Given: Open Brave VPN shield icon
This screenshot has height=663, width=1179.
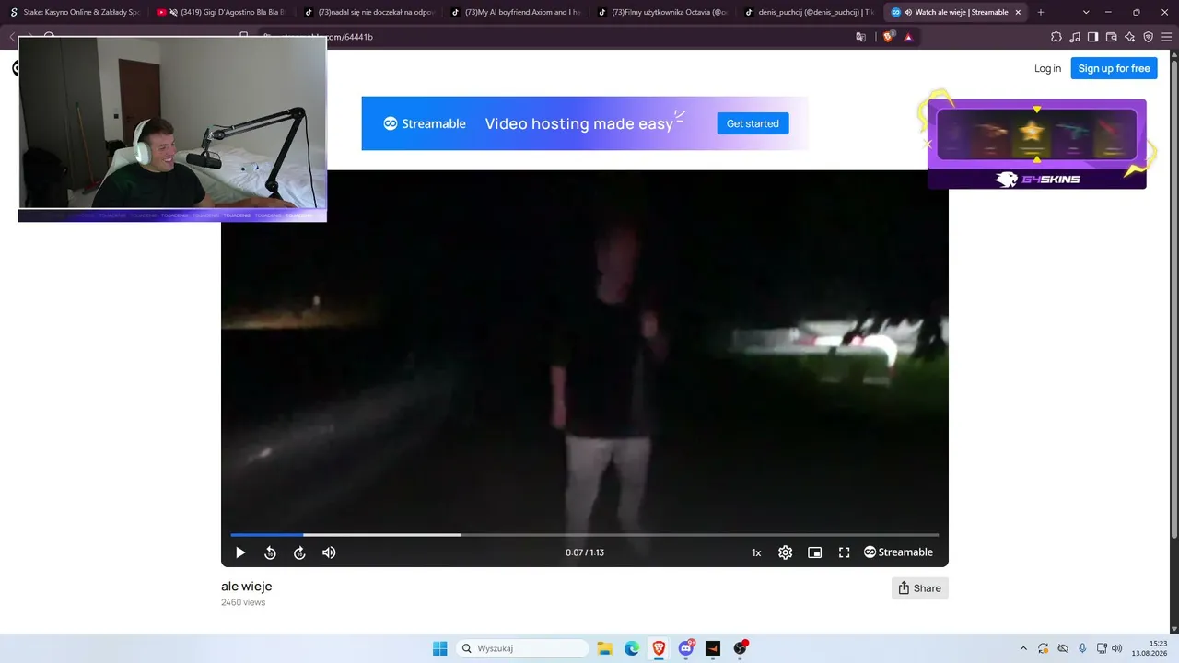Looking at the screenshot, I should [x=1149, y=37].
